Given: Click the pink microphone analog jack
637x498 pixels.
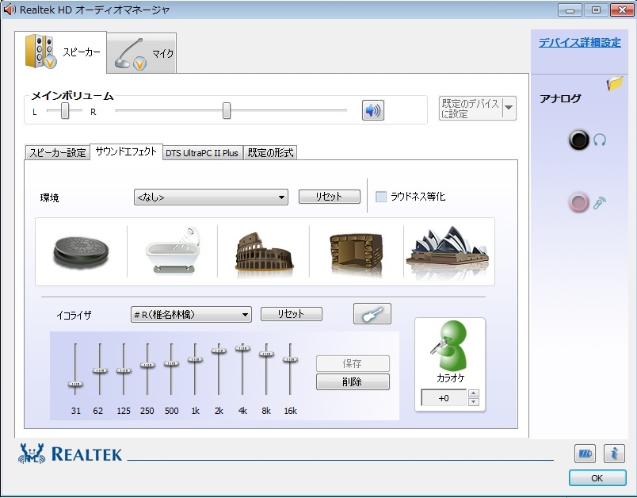Looking at the screenshot, I should point(578,202).
